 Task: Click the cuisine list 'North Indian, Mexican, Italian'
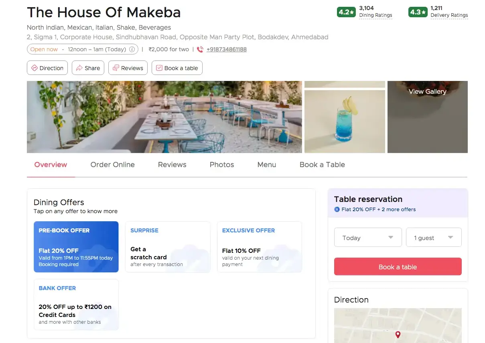[x=99, y=28]
